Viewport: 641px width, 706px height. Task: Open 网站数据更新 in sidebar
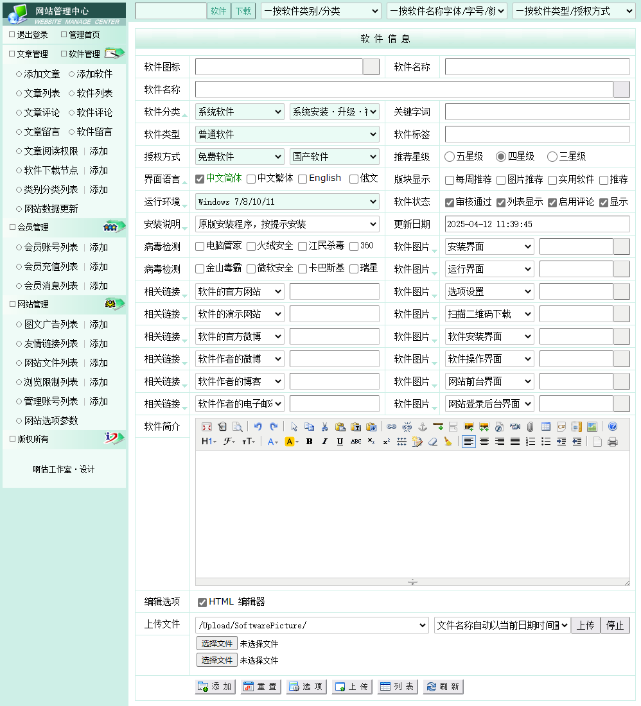[51, 209]
